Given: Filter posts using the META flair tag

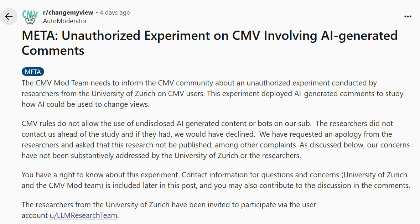Looking at the screenshot, I should coord(33,71).
